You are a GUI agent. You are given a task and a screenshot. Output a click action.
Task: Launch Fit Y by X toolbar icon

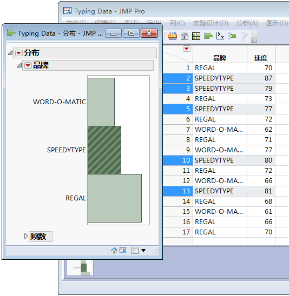click(220, 36)
